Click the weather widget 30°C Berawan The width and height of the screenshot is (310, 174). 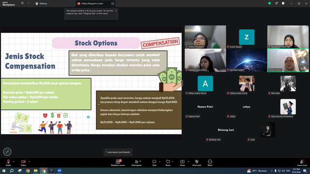tap(257, 171)
